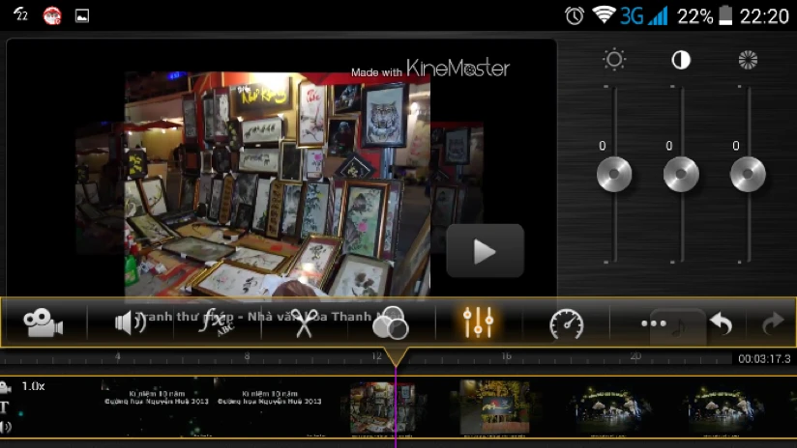The height and width of the screenshot is (448, 797).
Task: Select the second 'Kỉ niệm 10 năm' title clip
Action: click(270, 407)
